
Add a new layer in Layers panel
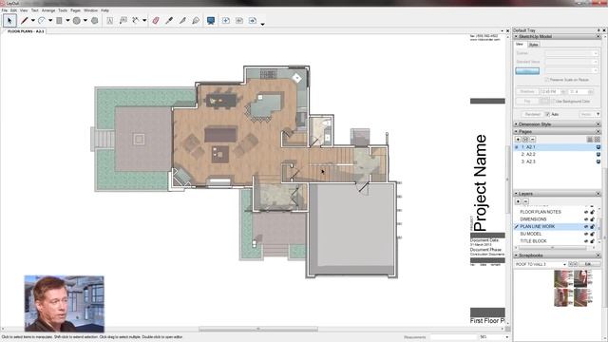[x=518, y=201]
